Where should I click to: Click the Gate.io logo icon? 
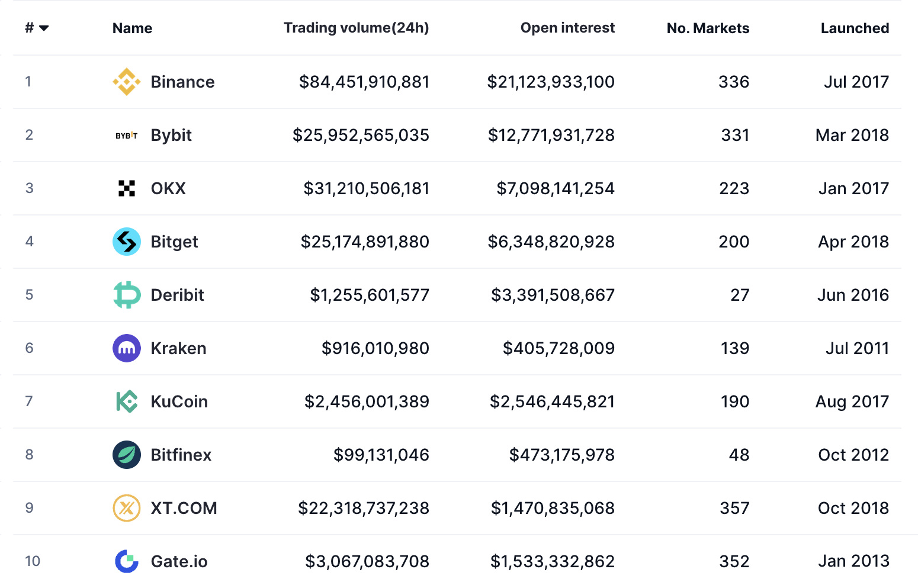(x=127, y=561)
